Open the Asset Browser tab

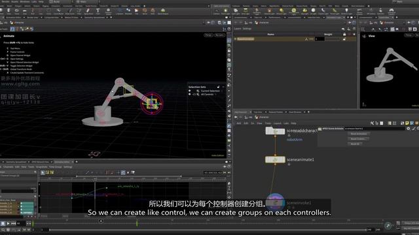[x=295, y=112]
